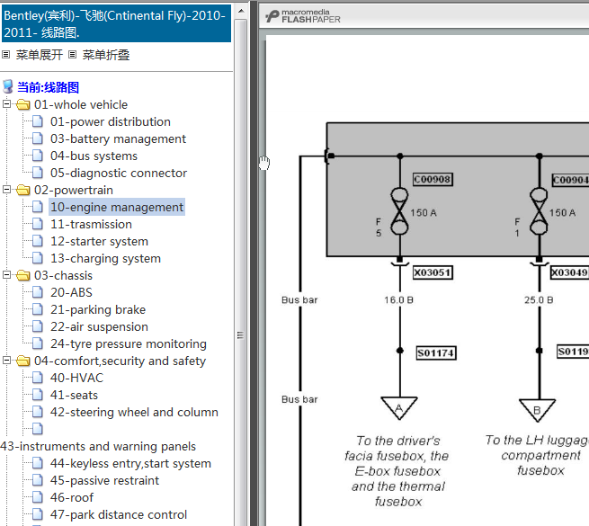
Task: Open 41-seats diagram
Action: (x=74, y=395)
